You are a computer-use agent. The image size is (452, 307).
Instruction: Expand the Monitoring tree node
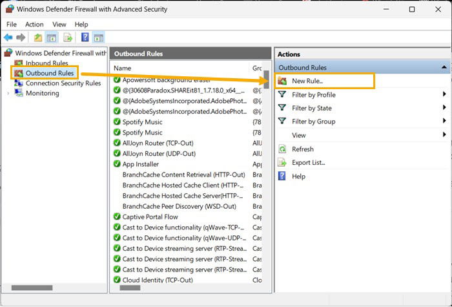(8, 93)
